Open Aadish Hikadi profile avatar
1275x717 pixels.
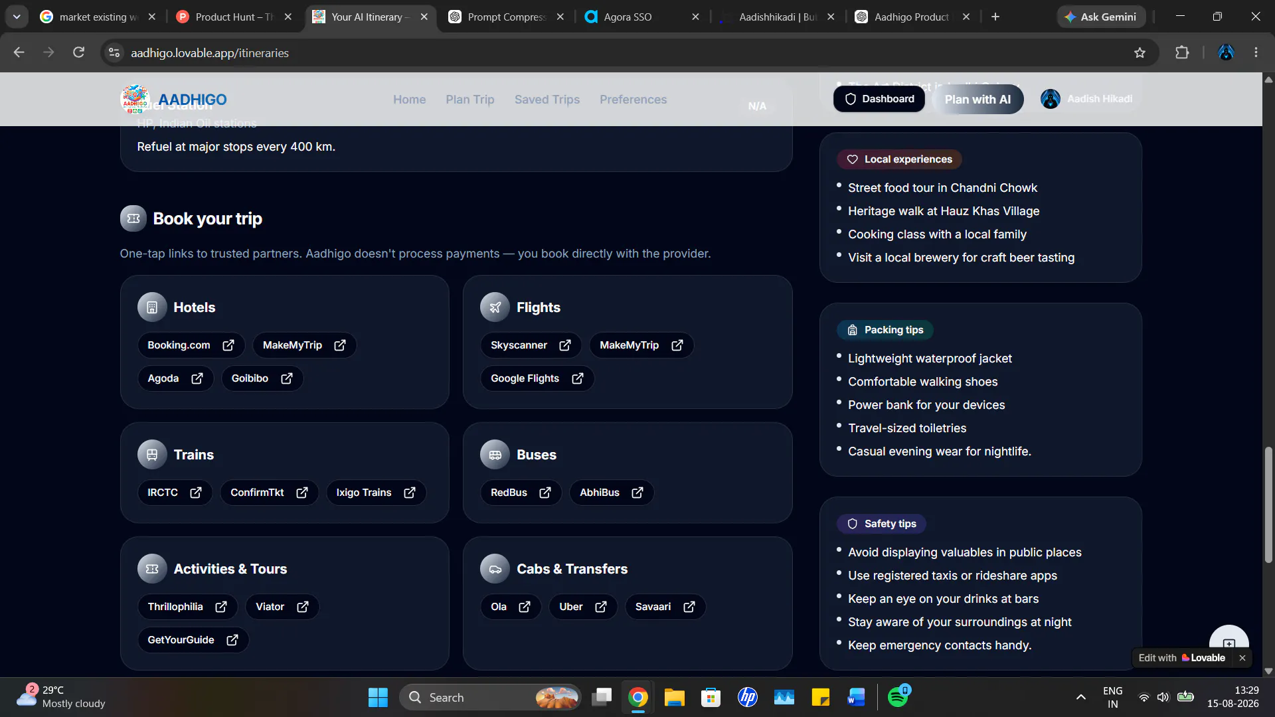[1050, 99]
